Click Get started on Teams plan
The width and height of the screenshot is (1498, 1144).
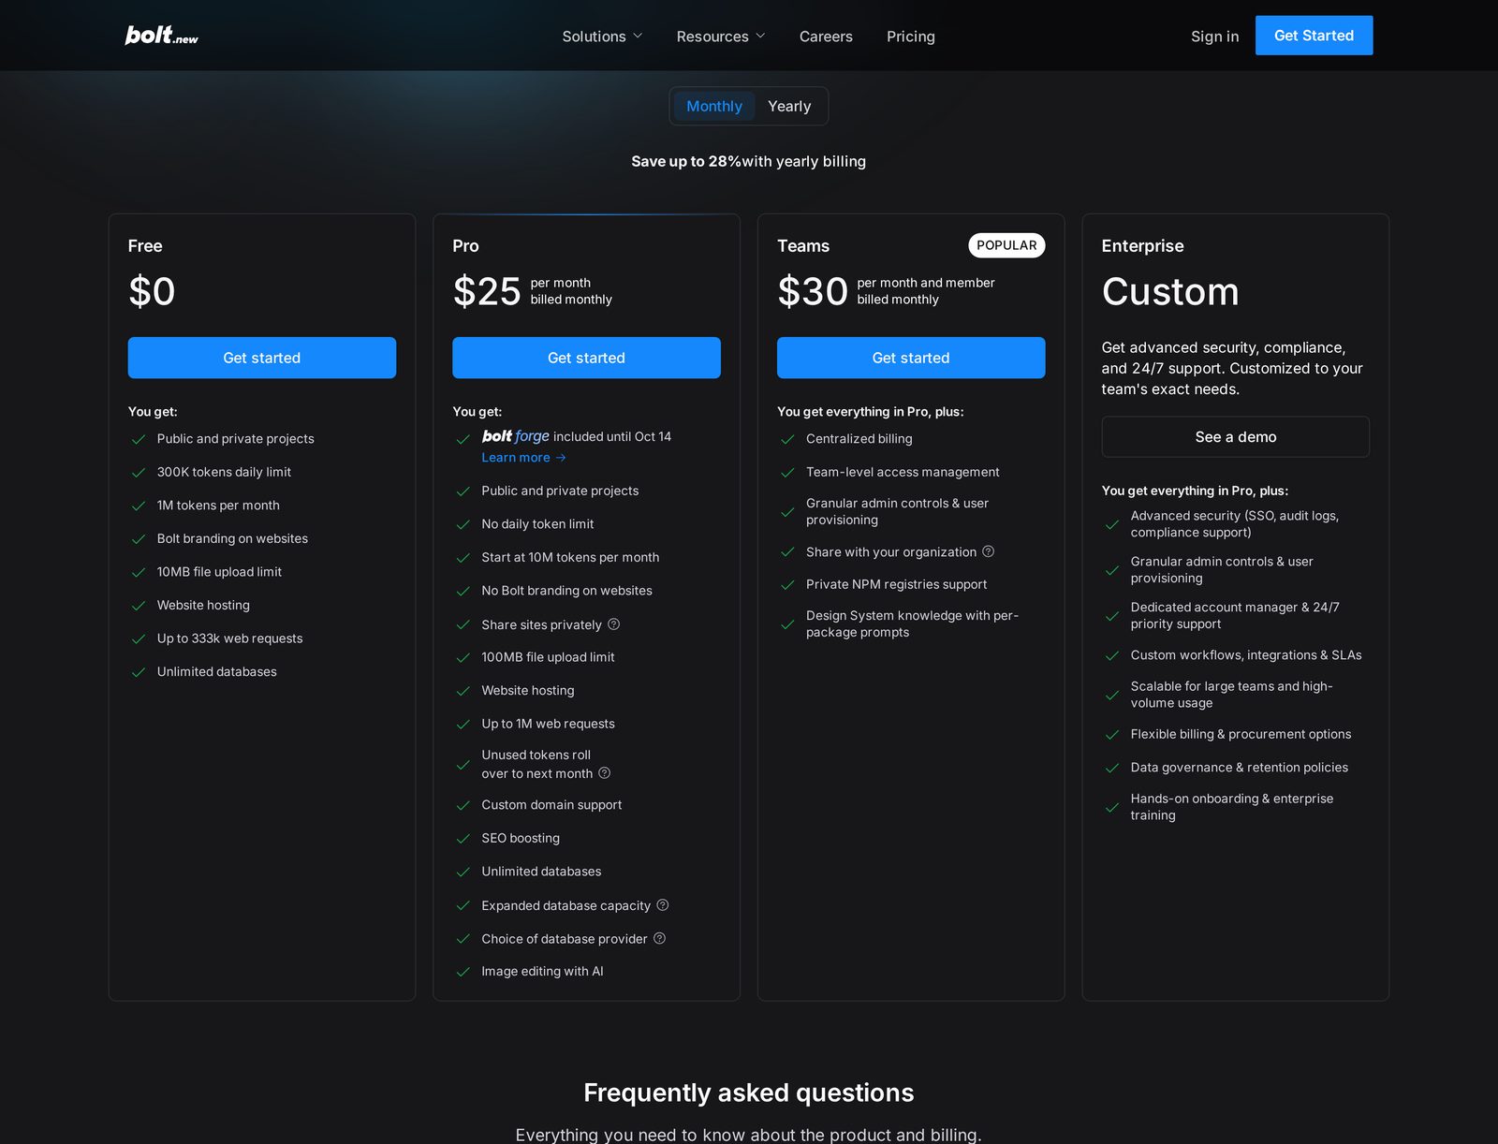click(x=911, y=358)
